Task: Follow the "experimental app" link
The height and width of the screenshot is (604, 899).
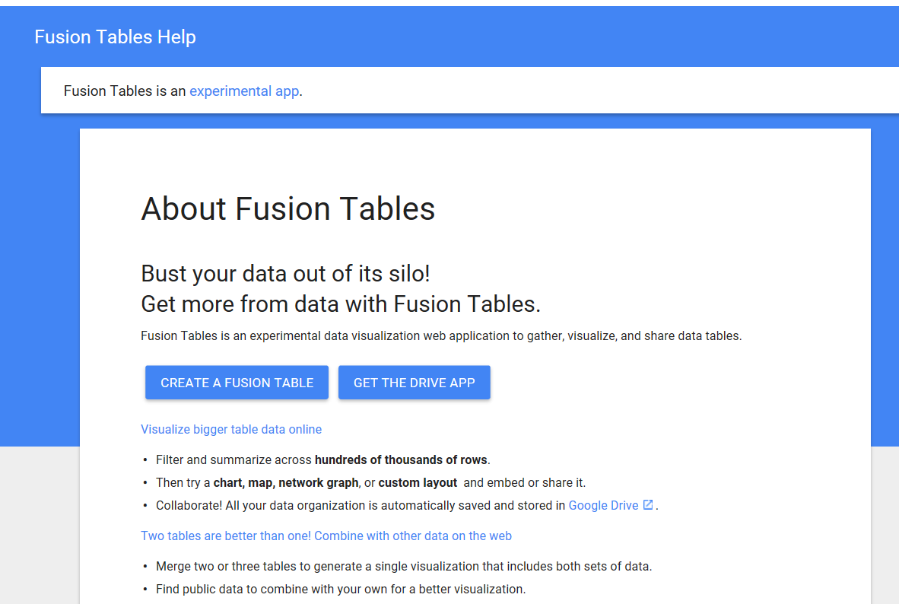Action: click(243, 91)
